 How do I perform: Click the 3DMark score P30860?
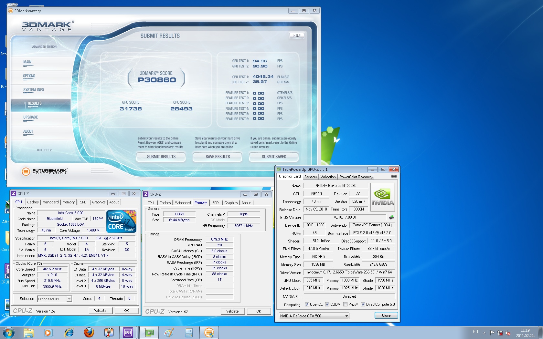tap(157, 80)
